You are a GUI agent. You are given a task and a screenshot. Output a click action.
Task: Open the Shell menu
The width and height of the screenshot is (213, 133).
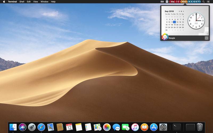22,2
